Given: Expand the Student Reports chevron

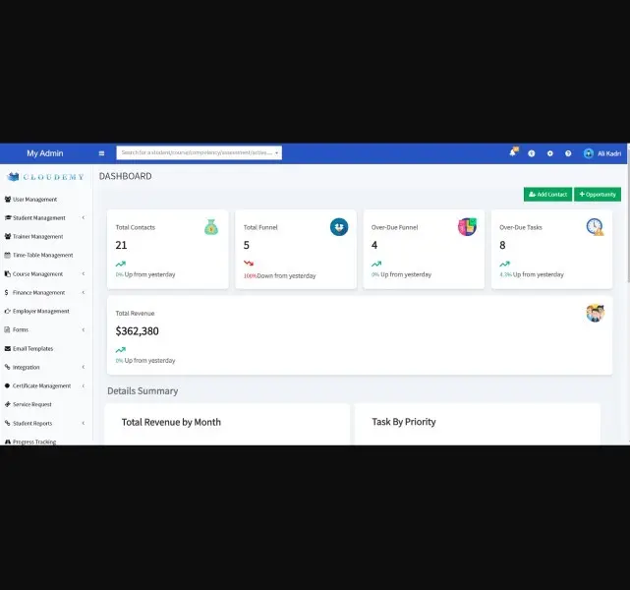Looking at the screenshot, I should 84,423.
